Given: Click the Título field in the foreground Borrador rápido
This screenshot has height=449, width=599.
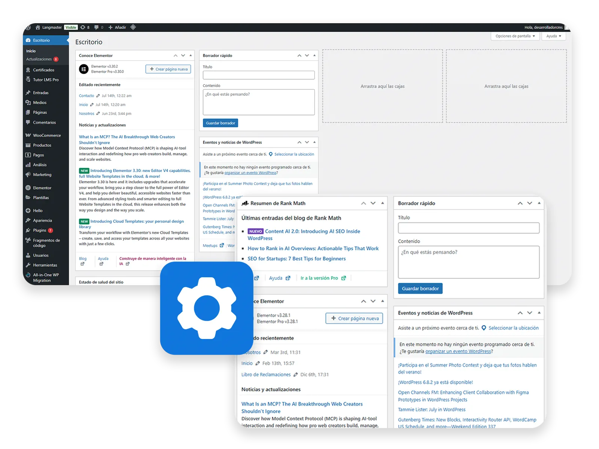Looking at the screenshot, I should (x=469, y=228).
